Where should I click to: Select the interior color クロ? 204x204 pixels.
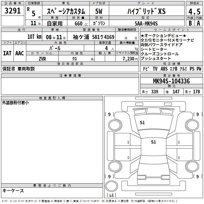(74, 59)
